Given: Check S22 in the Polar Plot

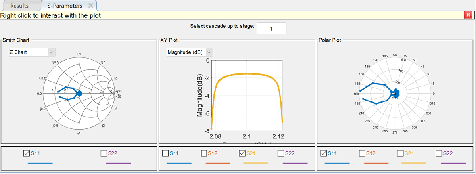Looking at the screenshot, I should (x=439, y=153).
